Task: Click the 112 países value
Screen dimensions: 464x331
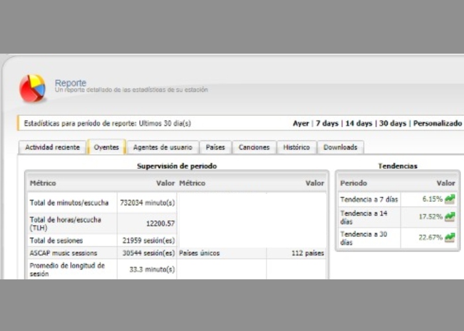Action: [x=308, y=254]
